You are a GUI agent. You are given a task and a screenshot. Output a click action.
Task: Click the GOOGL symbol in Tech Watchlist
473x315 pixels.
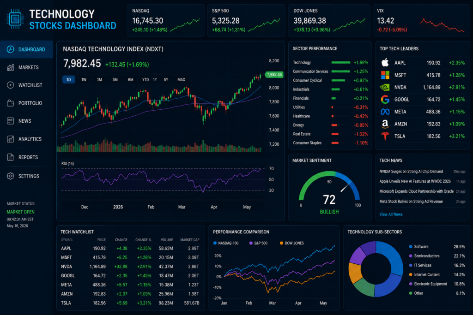pyautogui.click(x=68, y=275)
